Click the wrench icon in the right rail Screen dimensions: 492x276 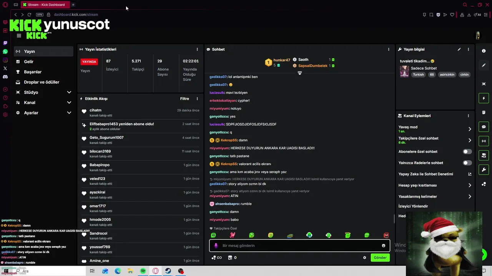click(x=484, y=169)
